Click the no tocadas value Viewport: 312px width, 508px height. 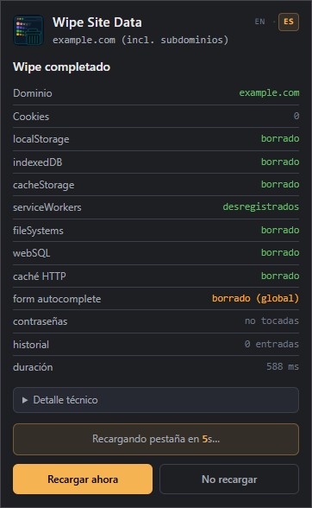271,321
